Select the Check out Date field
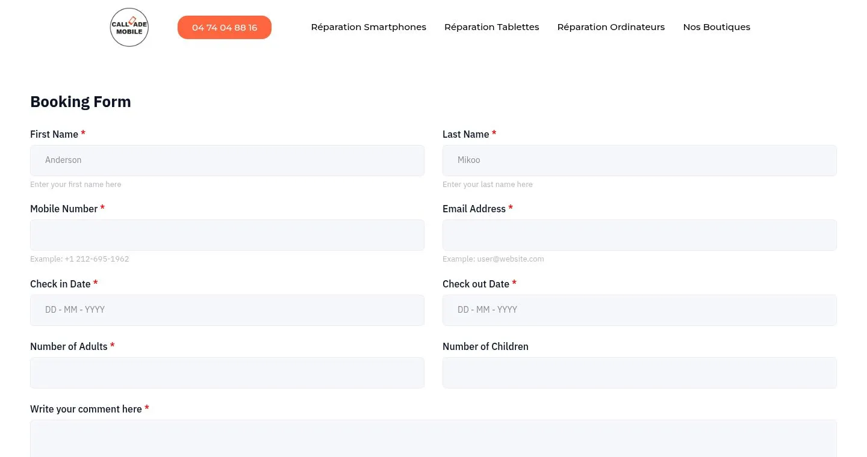This screenshot has height=457, width=867. point(639,310)
